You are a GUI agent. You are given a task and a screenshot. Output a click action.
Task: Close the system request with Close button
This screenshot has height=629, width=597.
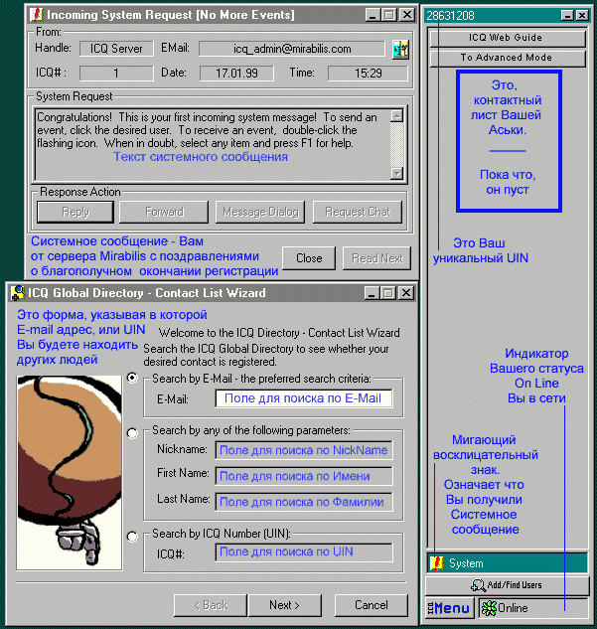point(309,258)
